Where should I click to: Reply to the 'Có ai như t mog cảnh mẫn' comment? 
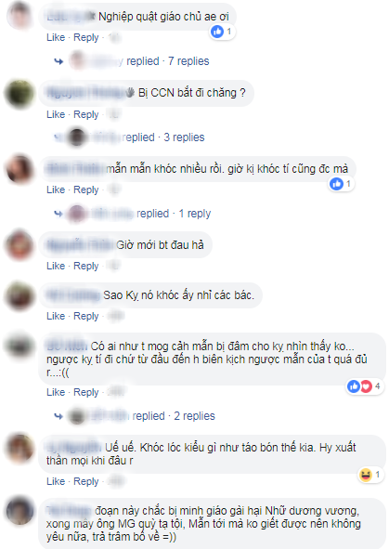(x=86, y=393)
